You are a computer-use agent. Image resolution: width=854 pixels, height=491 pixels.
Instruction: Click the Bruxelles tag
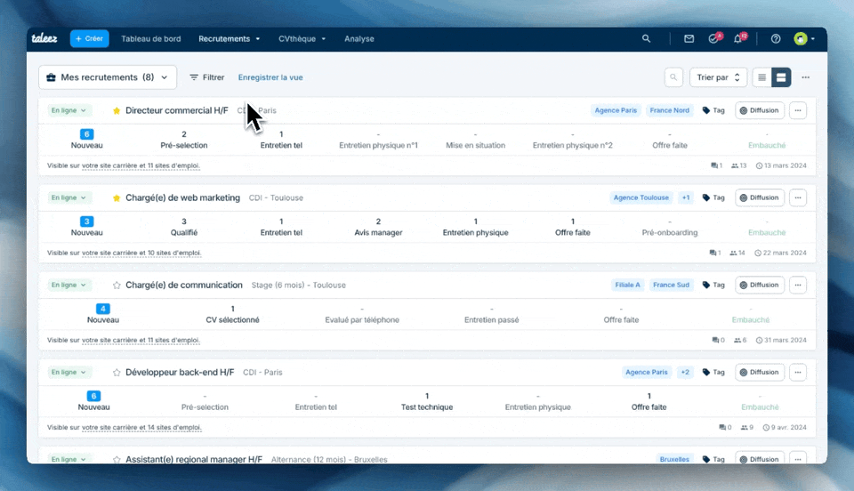coord(674,460)
